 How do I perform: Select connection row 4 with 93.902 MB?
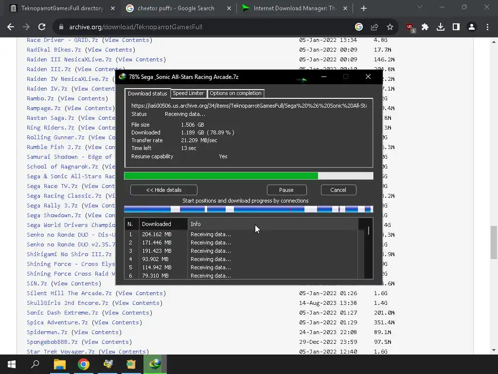(x=241, y=259)
